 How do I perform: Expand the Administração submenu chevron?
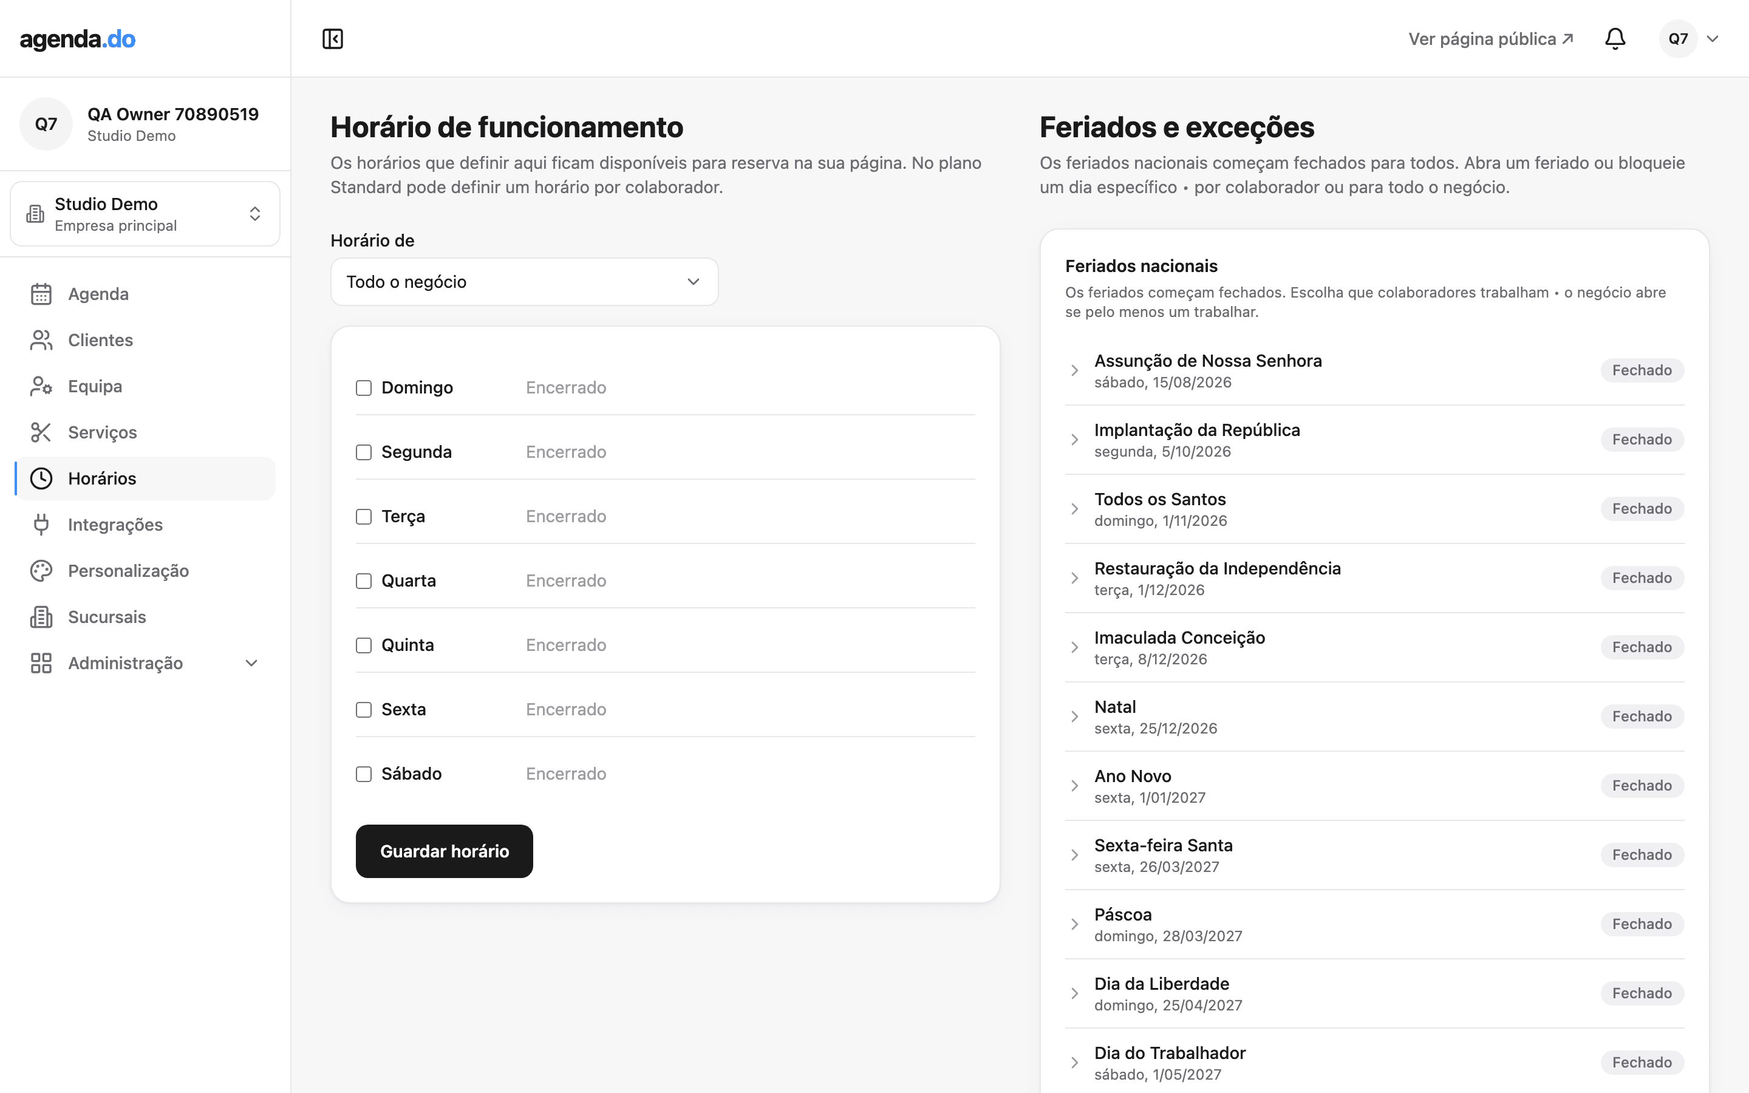[x=251, y=664]
